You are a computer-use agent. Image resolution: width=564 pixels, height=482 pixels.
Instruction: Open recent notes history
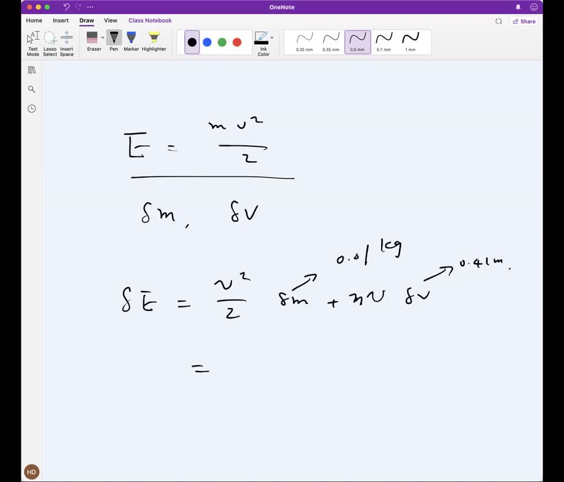coord(31,108)
